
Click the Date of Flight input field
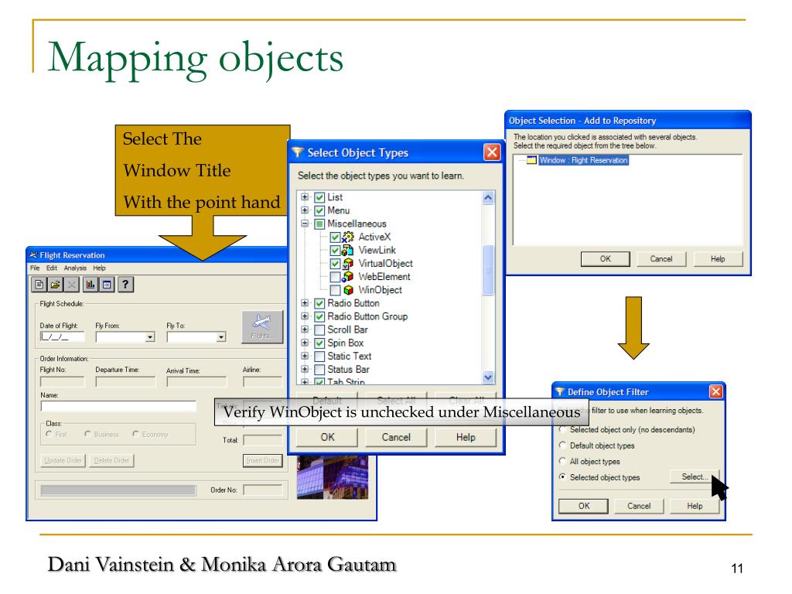click(x=62, y=337)
